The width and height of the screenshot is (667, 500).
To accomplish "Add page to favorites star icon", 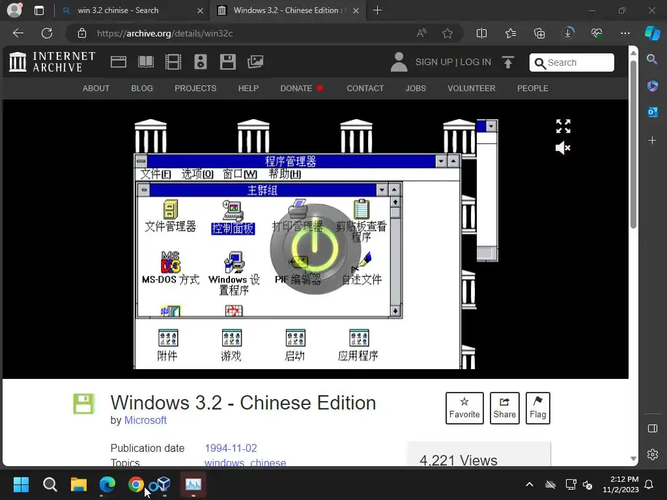I will 447,33.
